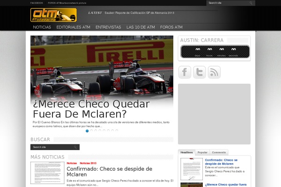Image resolution: width=281 pixels, height=187 pixels.
Task: Open the Twitter social icon button
Action: click(x=200, y=72)
